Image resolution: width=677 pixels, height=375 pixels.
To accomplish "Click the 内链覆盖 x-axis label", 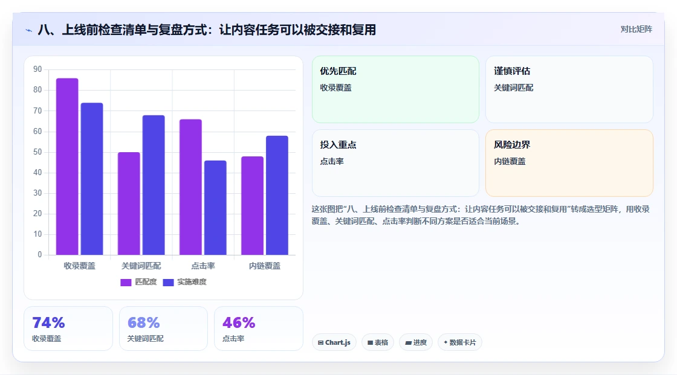I will [265, 266].
